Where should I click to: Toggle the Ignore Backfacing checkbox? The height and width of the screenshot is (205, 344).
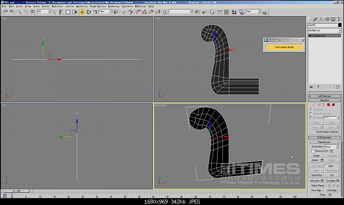click(x=311, y=114)
